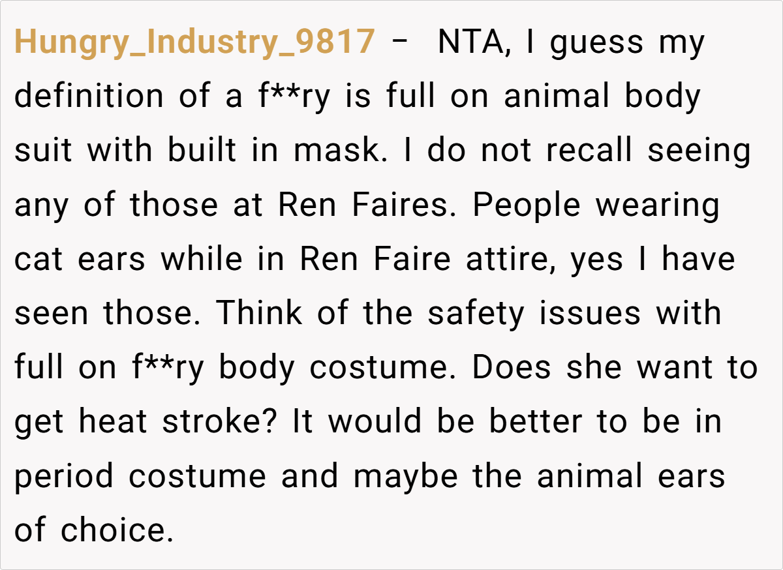Click the words "animal body"
The height and width of the screenshot is (570, 783).
[x=602, y=97]
